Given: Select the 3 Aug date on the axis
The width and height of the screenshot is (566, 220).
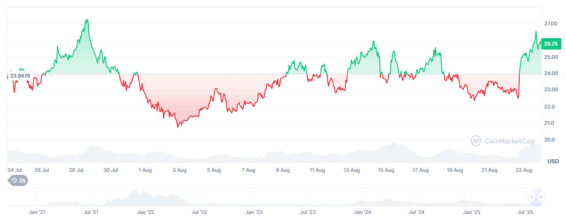Looking at the screenshot, I should coord(179,170).
